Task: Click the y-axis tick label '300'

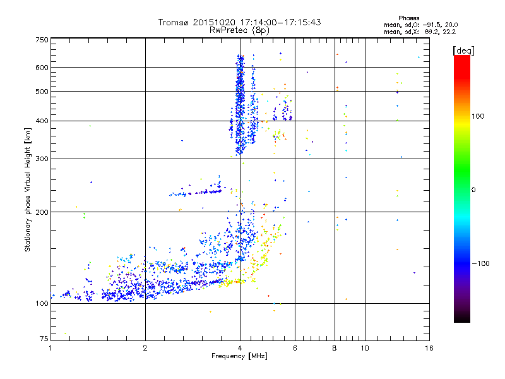Action: click(42, 159)
